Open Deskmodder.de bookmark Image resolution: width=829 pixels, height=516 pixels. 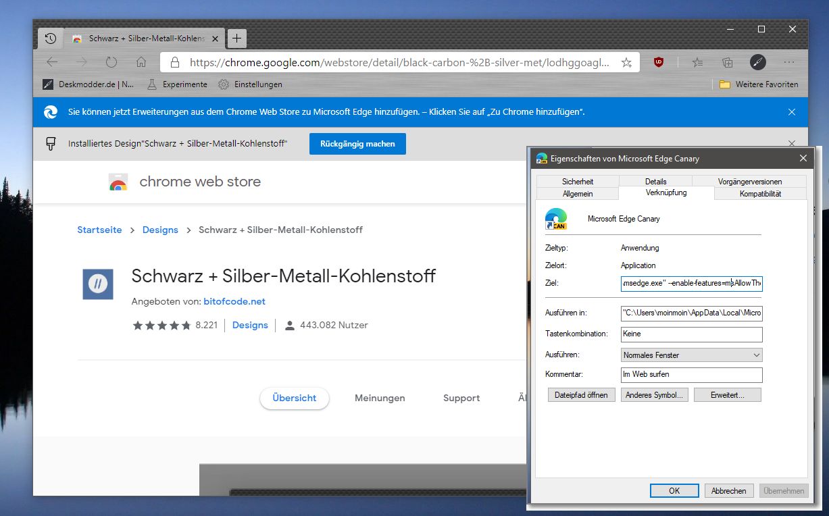coord(89,84)
